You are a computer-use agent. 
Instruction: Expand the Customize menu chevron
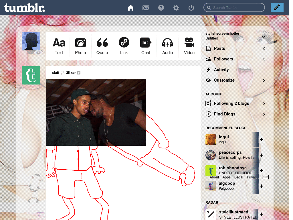[264, 80]
